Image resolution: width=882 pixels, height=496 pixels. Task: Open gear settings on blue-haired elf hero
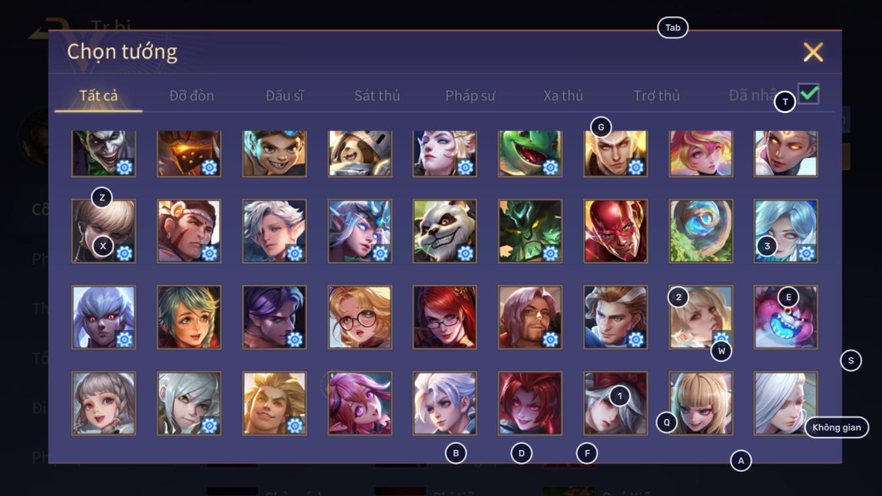tap(380, 253)
